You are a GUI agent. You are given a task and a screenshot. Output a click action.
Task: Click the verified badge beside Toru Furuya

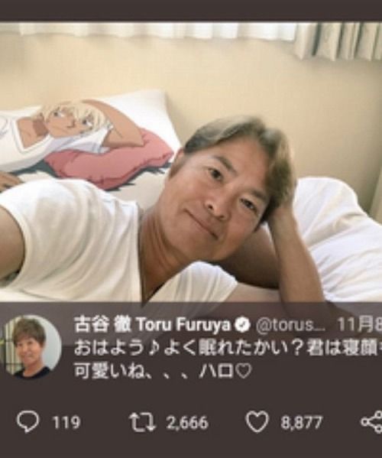tap(244, 325)
